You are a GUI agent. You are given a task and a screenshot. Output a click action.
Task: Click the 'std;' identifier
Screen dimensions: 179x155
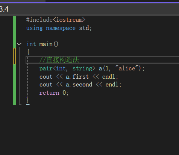pos(85,28)
